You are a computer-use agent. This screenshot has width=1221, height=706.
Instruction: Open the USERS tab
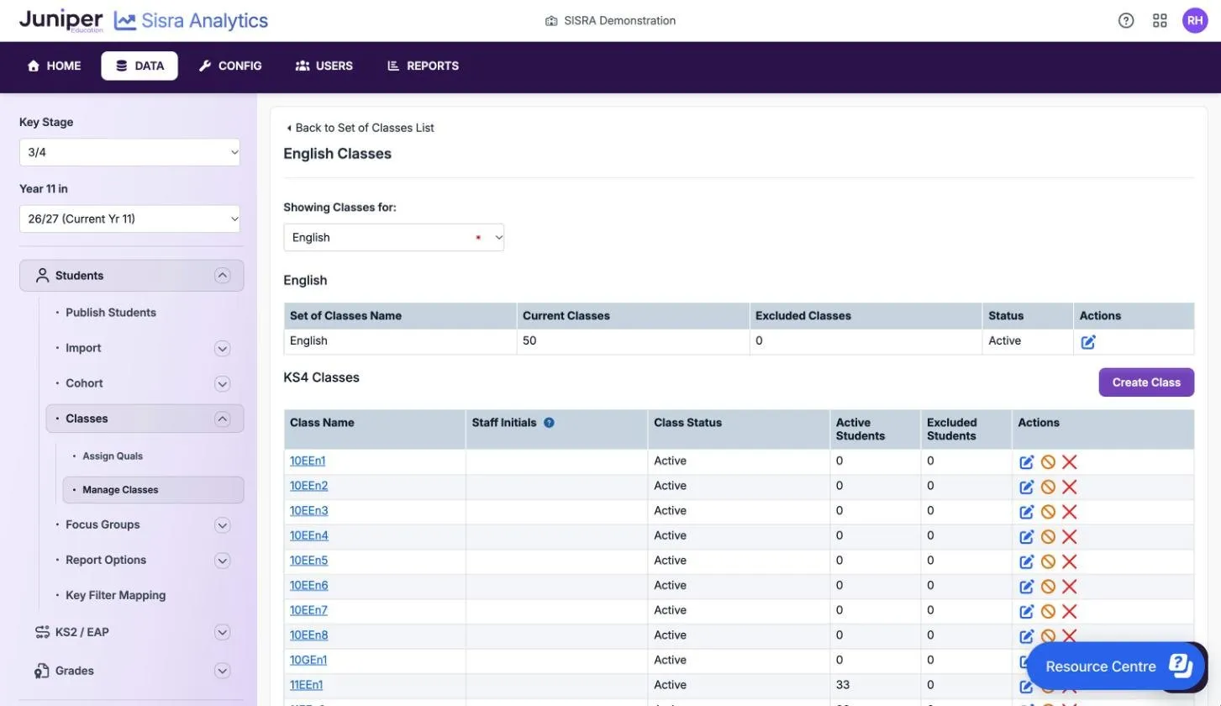324,66
